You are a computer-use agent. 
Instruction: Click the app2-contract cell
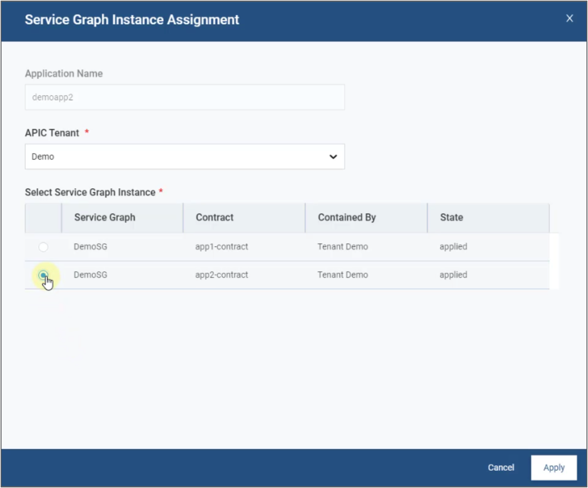tap(222, 275)
